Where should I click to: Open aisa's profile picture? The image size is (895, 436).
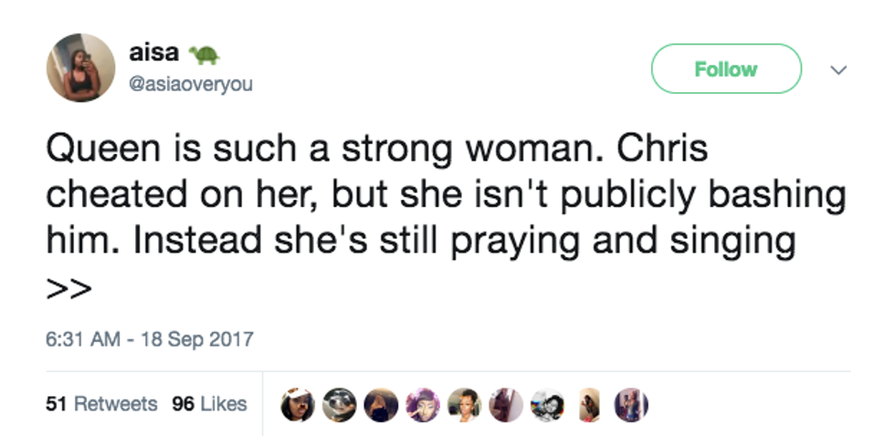pyautogui.click(x=80, y=68)
